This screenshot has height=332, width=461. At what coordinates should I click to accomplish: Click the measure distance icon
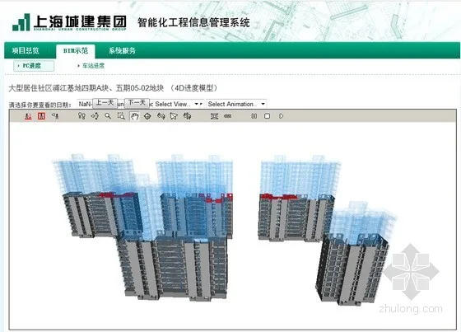pyautogui.click(x=227, y=116)
